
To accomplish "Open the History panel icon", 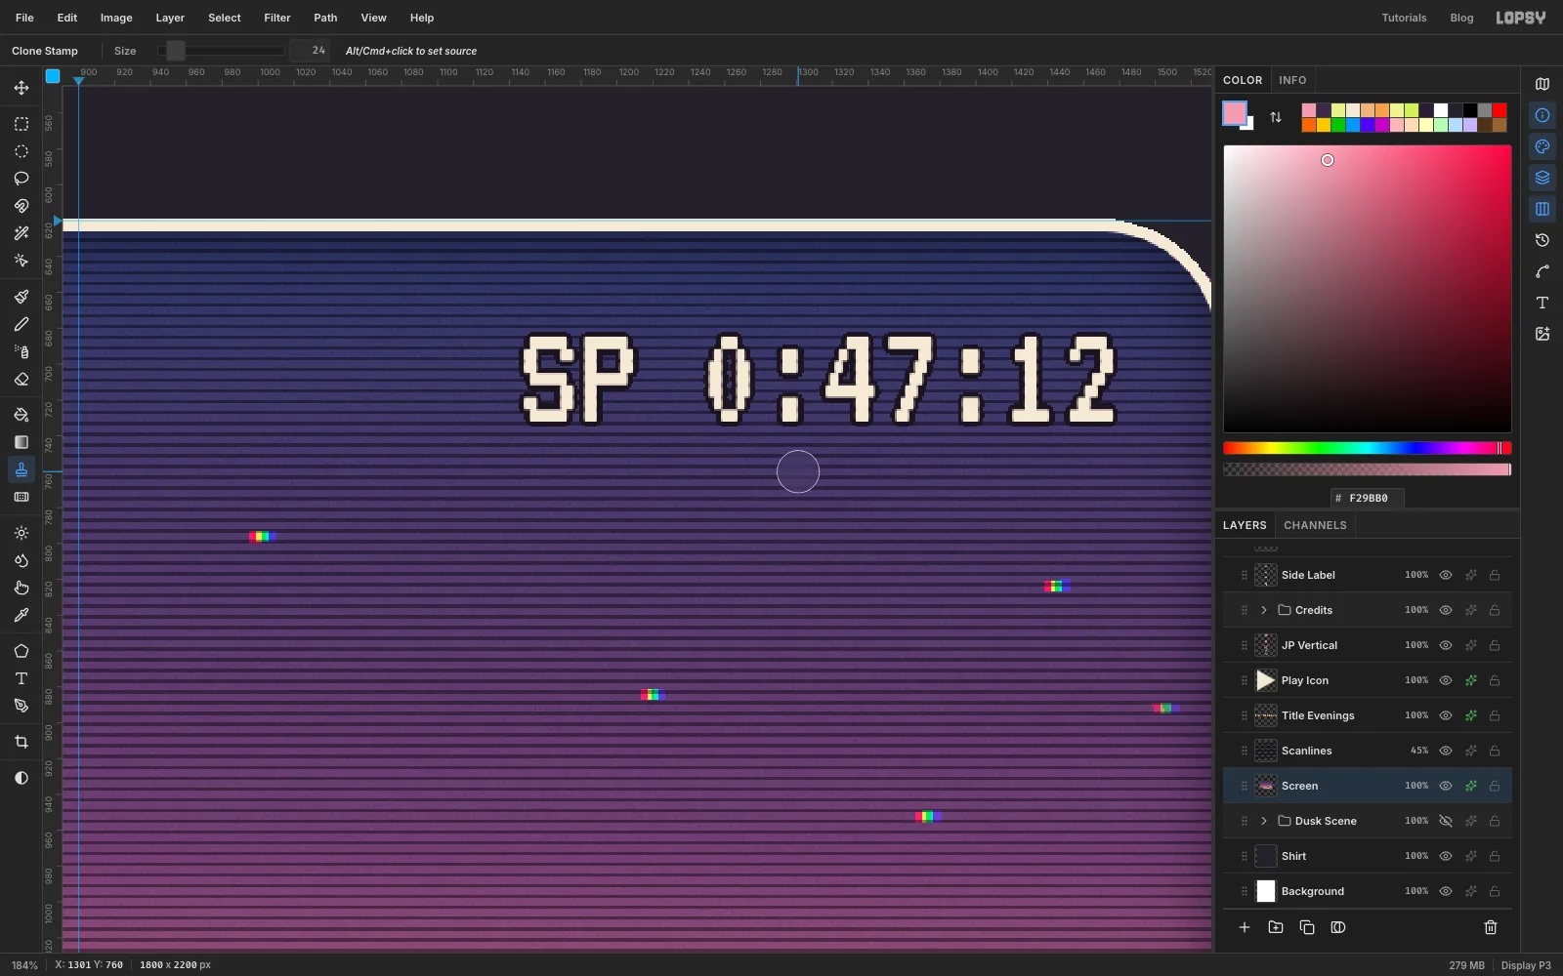I will [x=1542, y=240].
